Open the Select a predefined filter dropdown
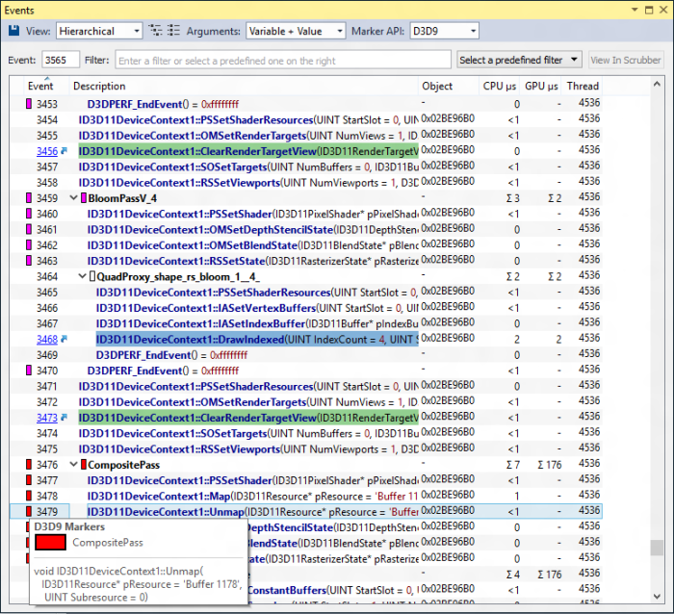 [519, 60]
